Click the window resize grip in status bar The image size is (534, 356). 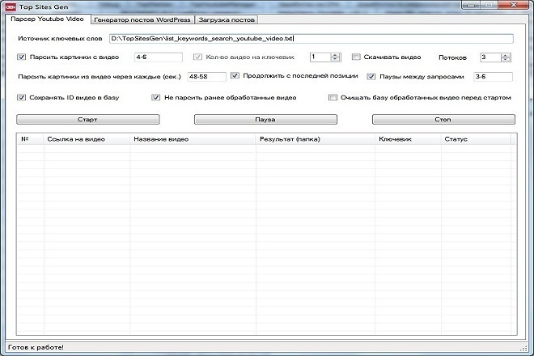tap(523, 348)
